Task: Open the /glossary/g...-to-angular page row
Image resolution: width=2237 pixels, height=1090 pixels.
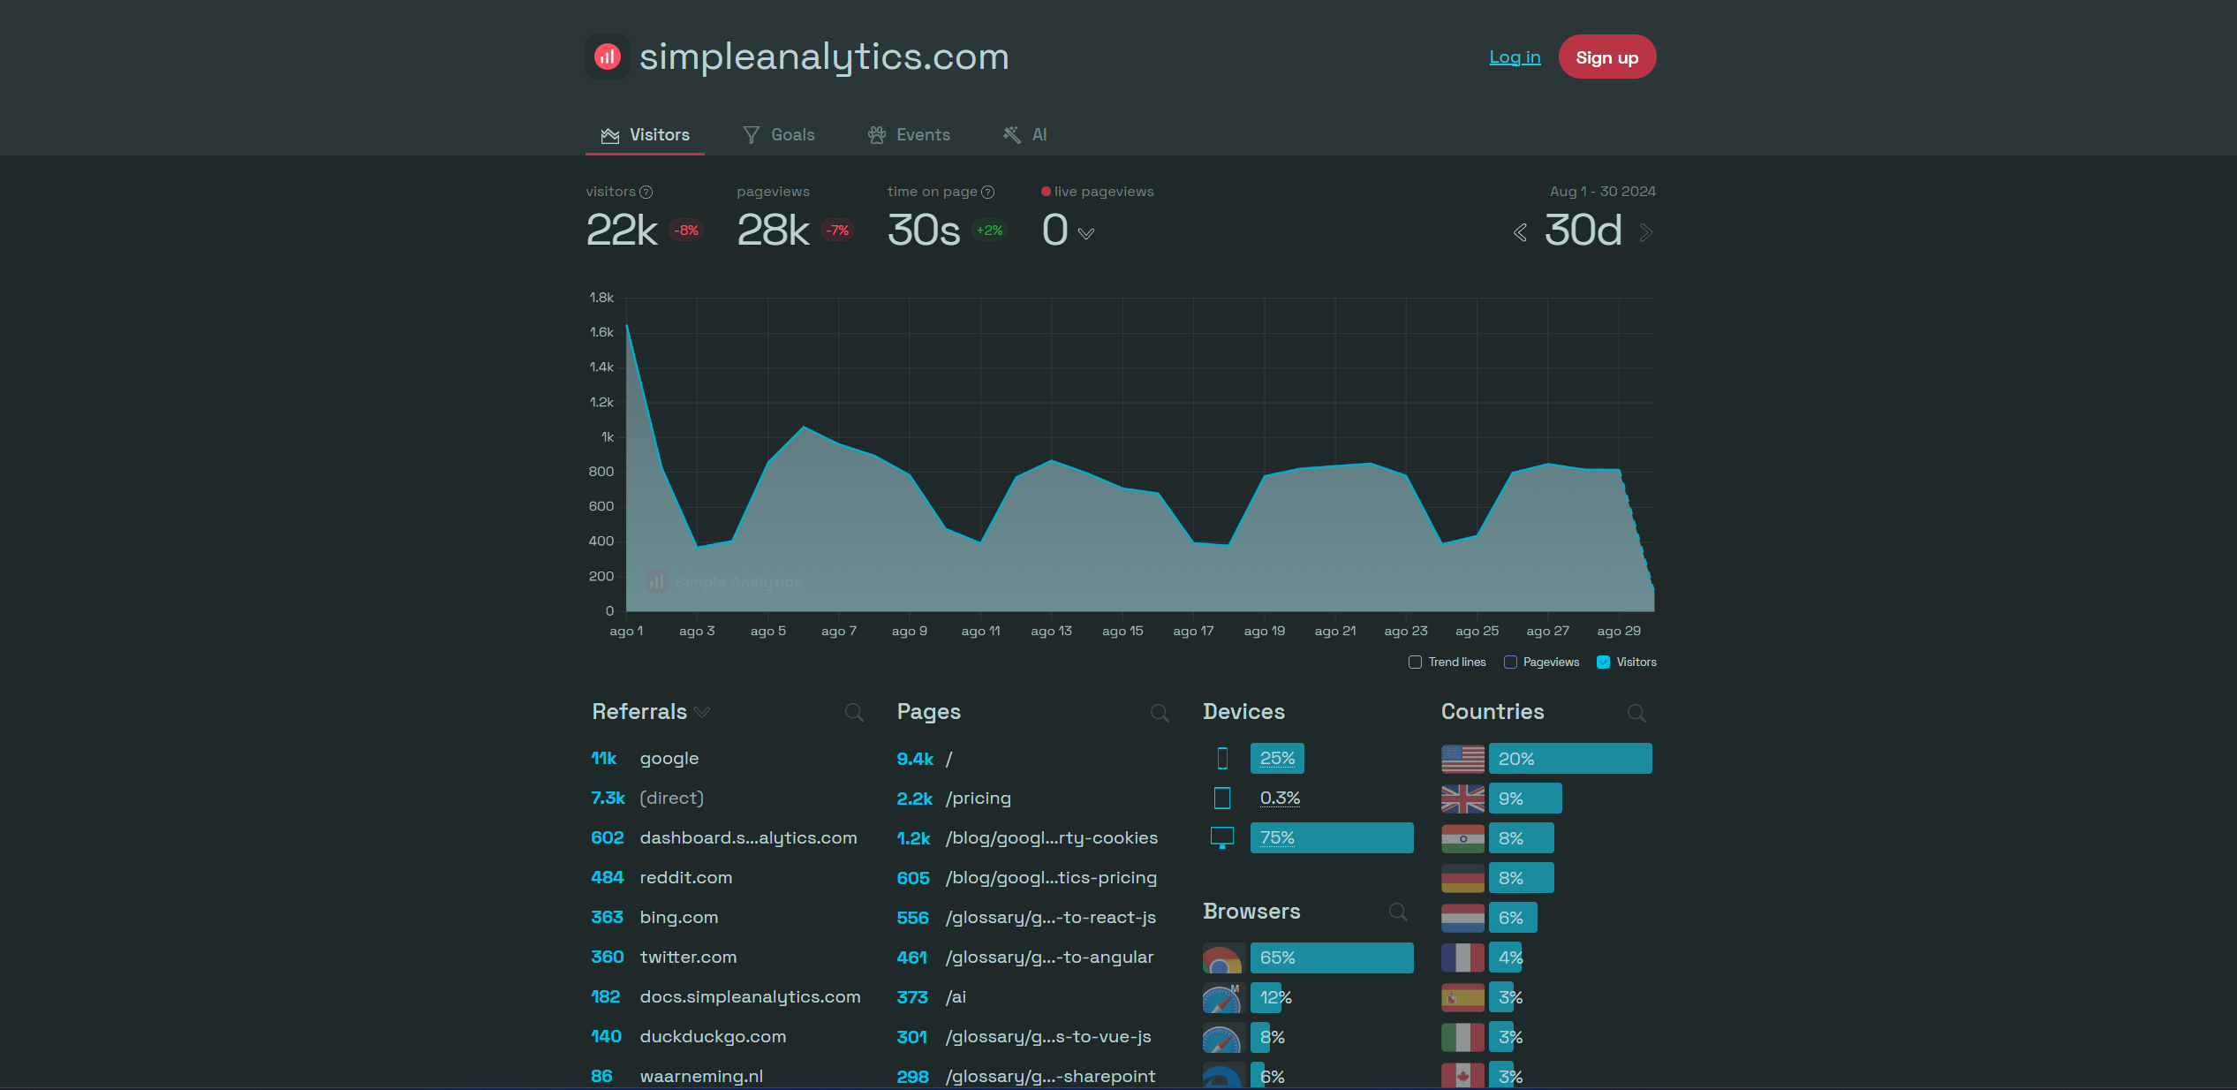Action: (1033, 958)
